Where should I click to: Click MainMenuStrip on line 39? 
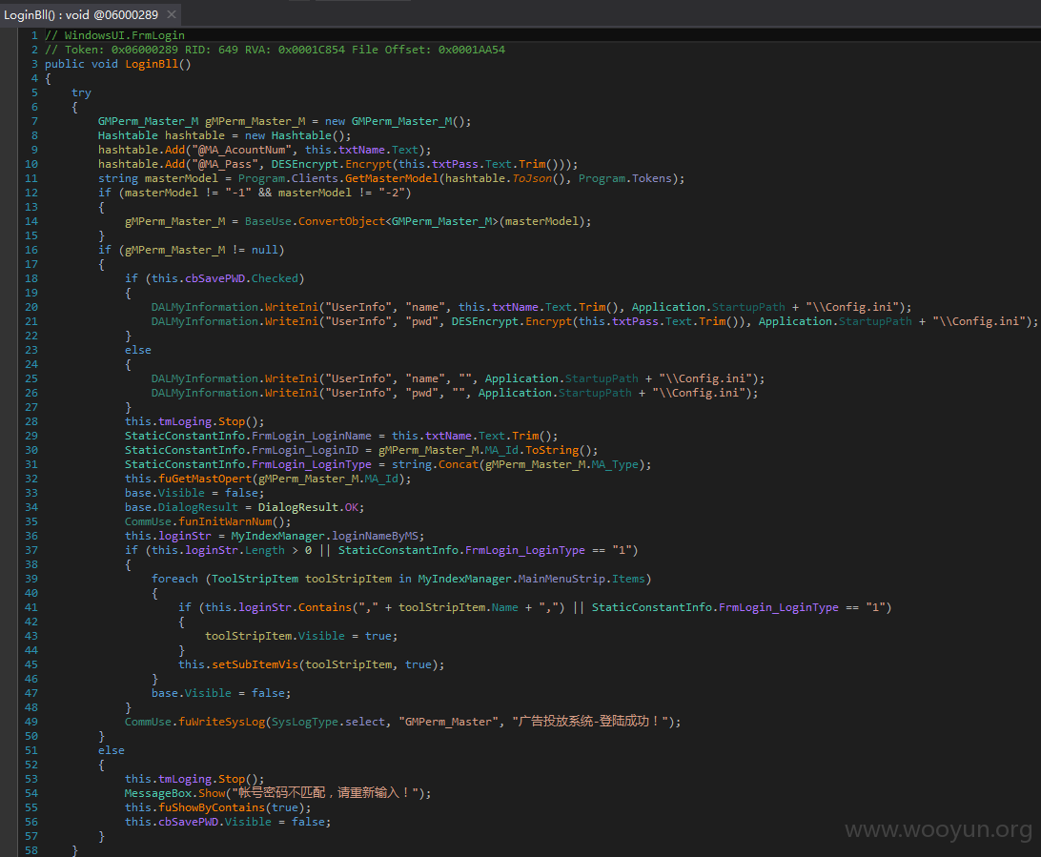(x=561, y=579)
